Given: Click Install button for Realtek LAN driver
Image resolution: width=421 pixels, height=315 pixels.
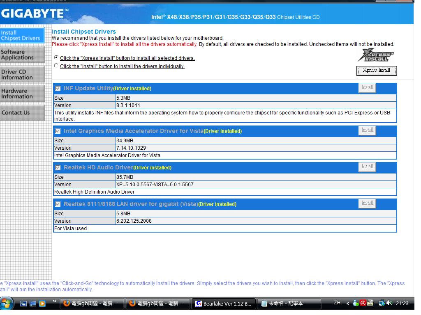Looking at the screenshot, I should tap(367, 203).
